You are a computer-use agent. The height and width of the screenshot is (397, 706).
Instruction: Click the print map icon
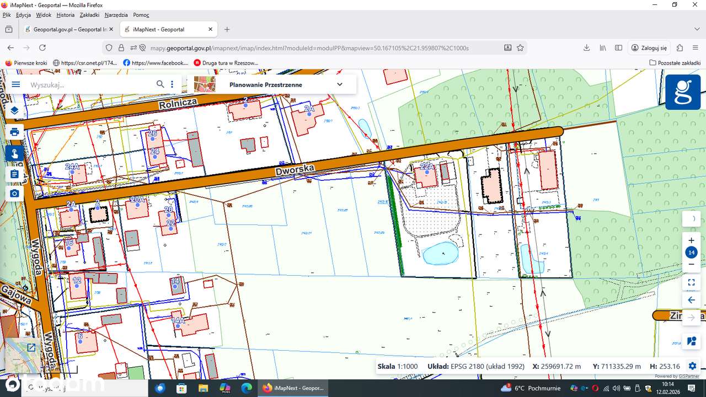pos(15,132)
